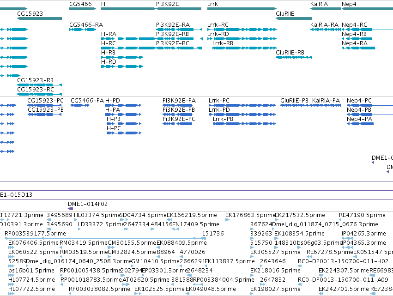Click protein CG5466-PA glyph

point(80,105)
